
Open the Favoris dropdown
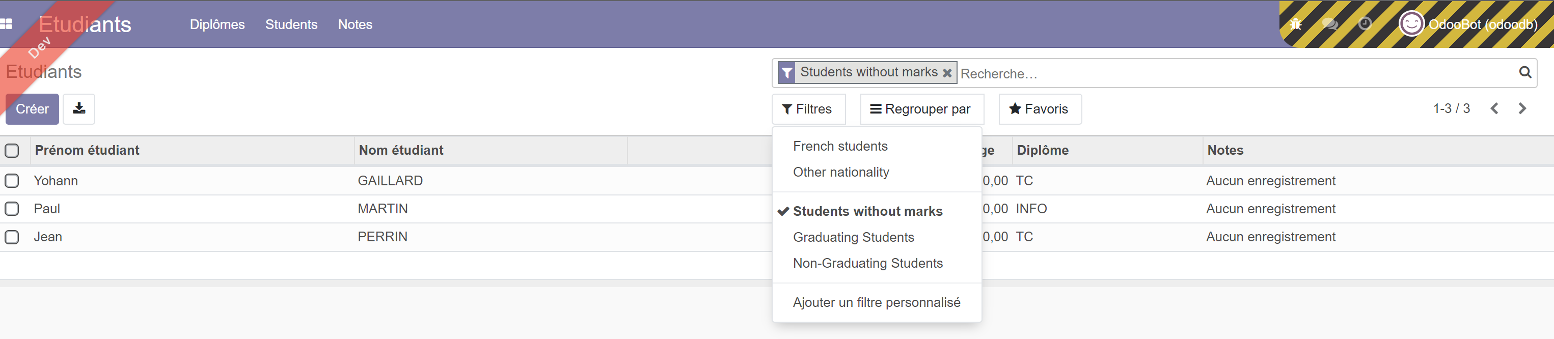click(1039, 109)
